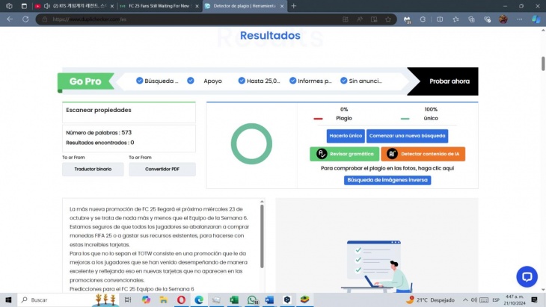The width and height of the screenshot is (546, 307).
Task: Open Task View on the taskbar
Action: [128, 300]
